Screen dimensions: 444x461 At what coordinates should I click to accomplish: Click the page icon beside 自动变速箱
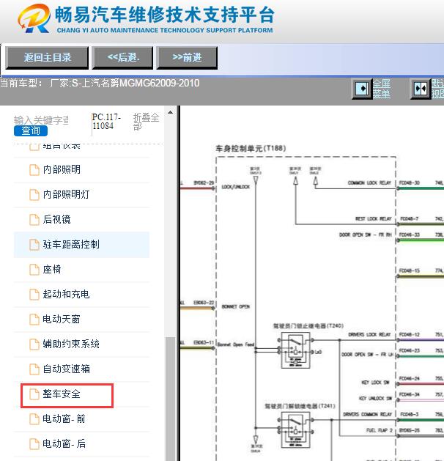pos(34,369)
